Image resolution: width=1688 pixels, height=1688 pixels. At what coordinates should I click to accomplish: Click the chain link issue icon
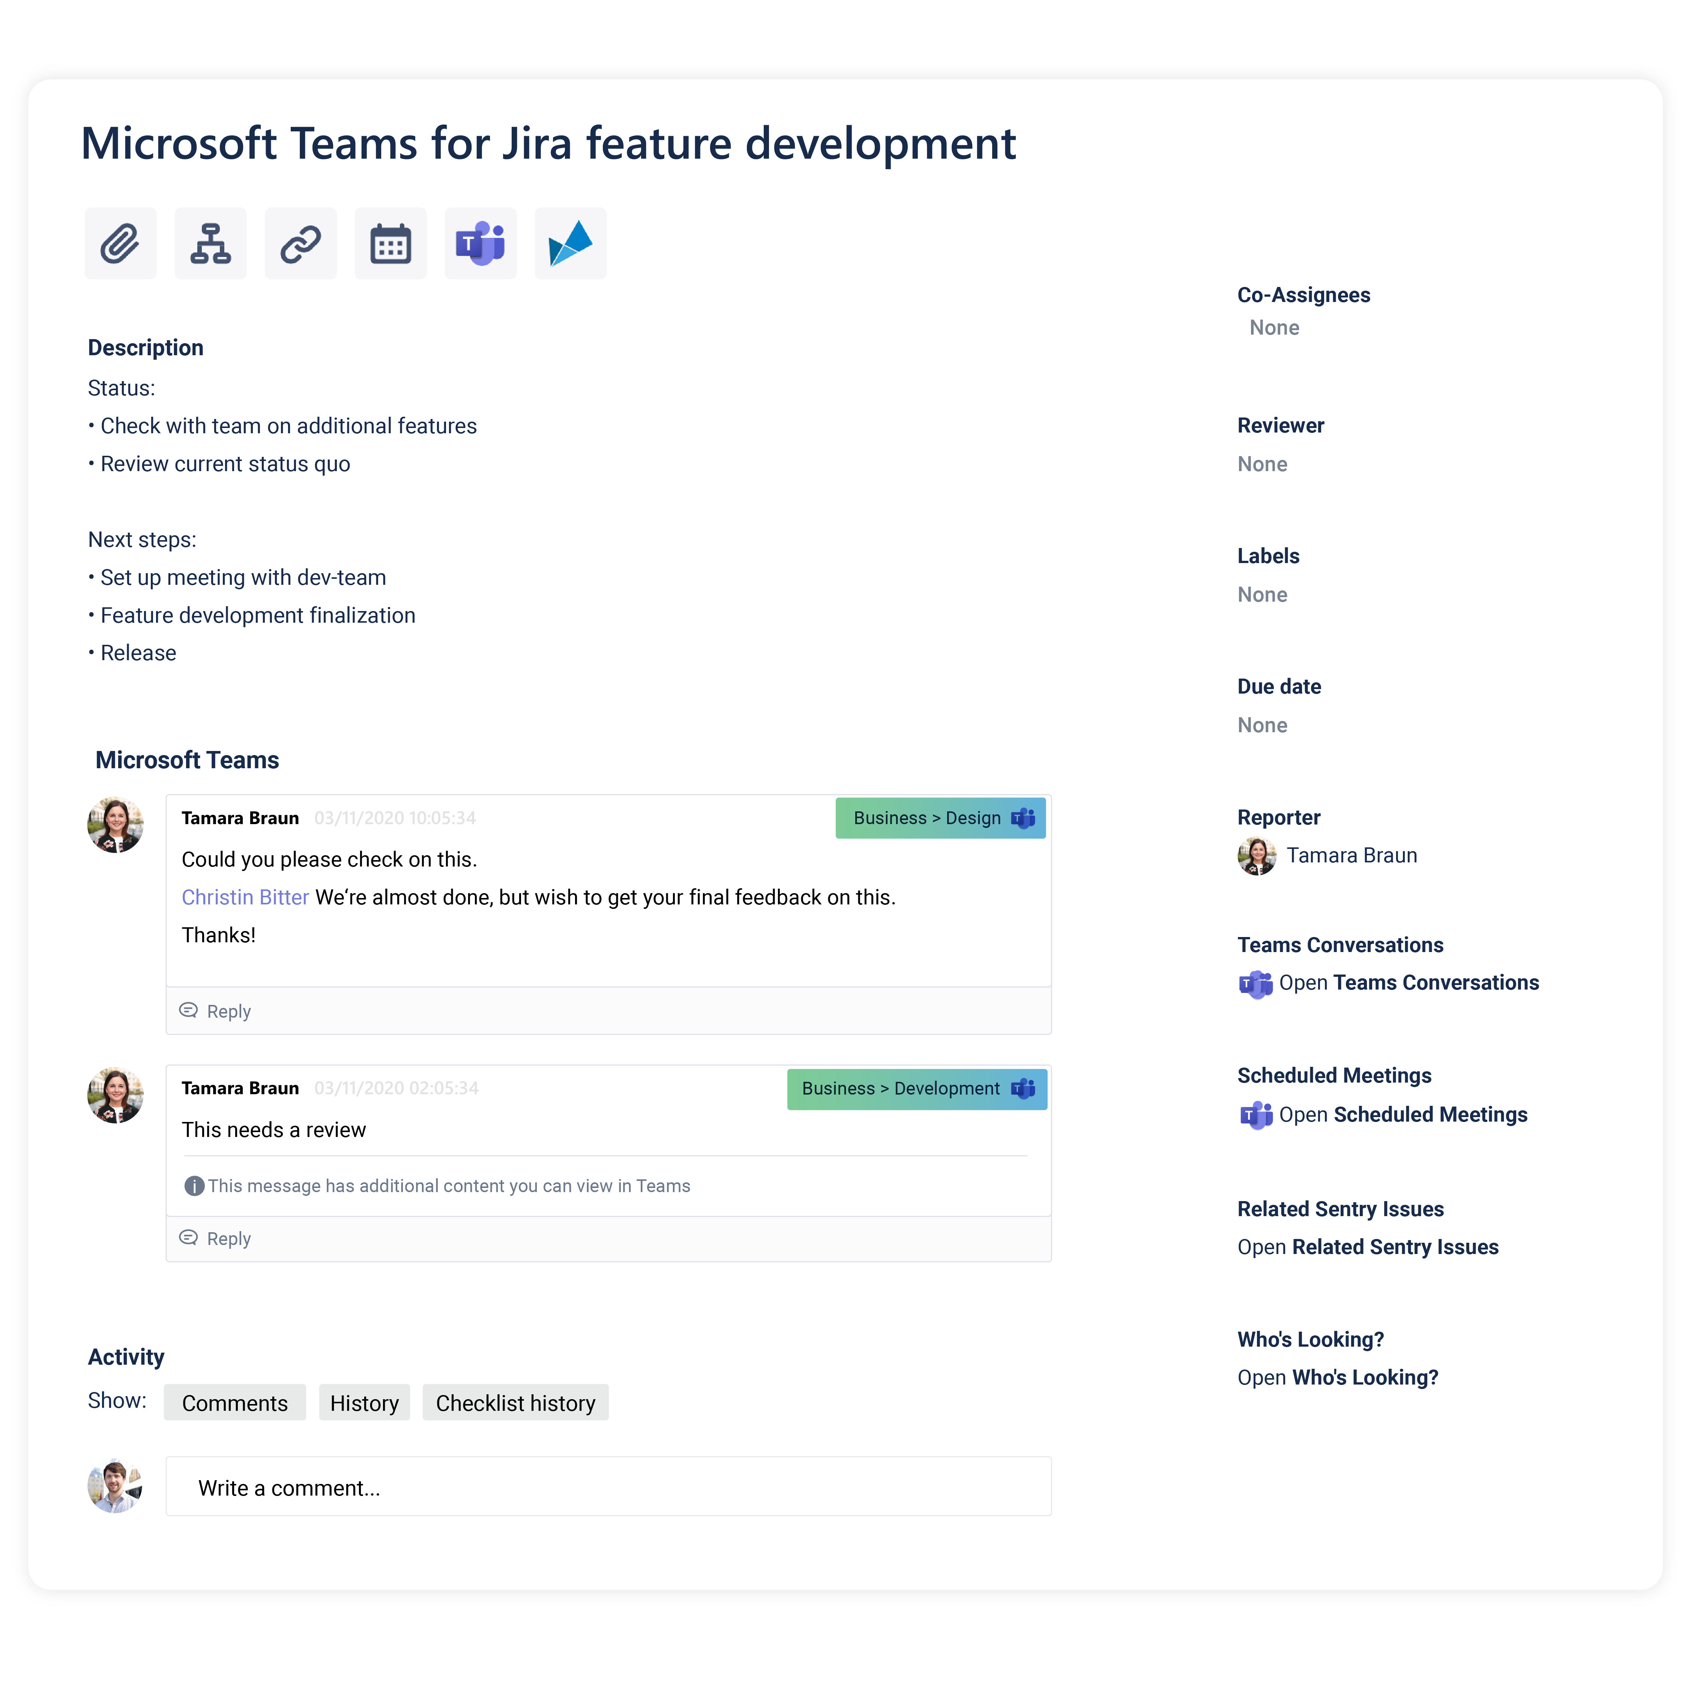tap(300, 244)
